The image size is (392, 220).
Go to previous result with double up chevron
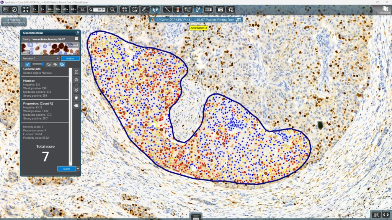(76, 80)
